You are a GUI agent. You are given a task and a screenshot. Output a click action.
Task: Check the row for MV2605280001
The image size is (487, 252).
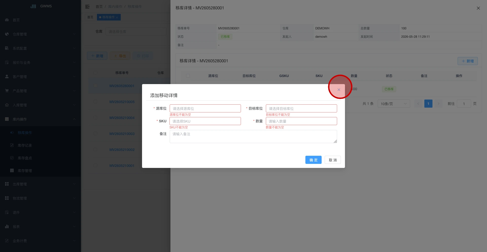click(95, 86)
